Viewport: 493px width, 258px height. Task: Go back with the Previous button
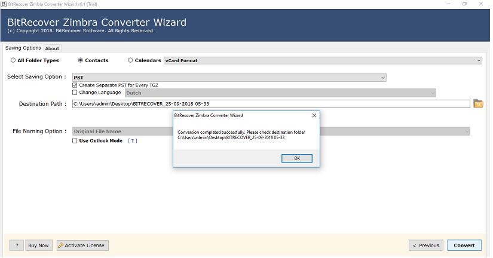pos(425,245)
